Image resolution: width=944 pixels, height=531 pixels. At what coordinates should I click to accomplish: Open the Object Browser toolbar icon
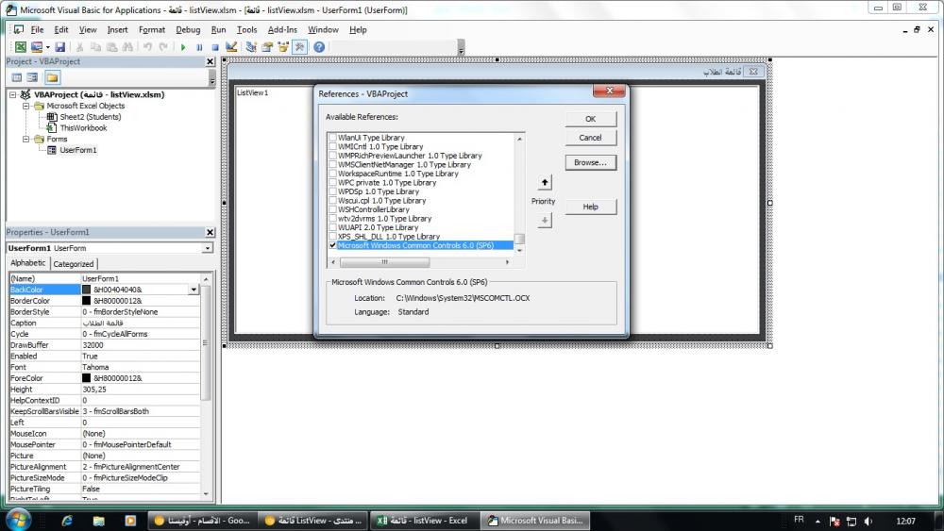click(x=283, y=47)
